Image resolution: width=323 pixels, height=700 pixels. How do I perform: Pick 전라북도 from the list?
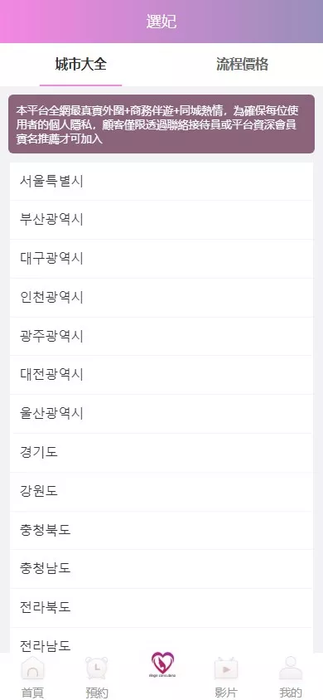[161, 608]
